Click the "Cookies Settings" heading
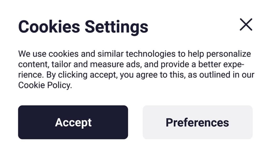The image size is (269, 152). pyautogui.click(x=83, y=26)
